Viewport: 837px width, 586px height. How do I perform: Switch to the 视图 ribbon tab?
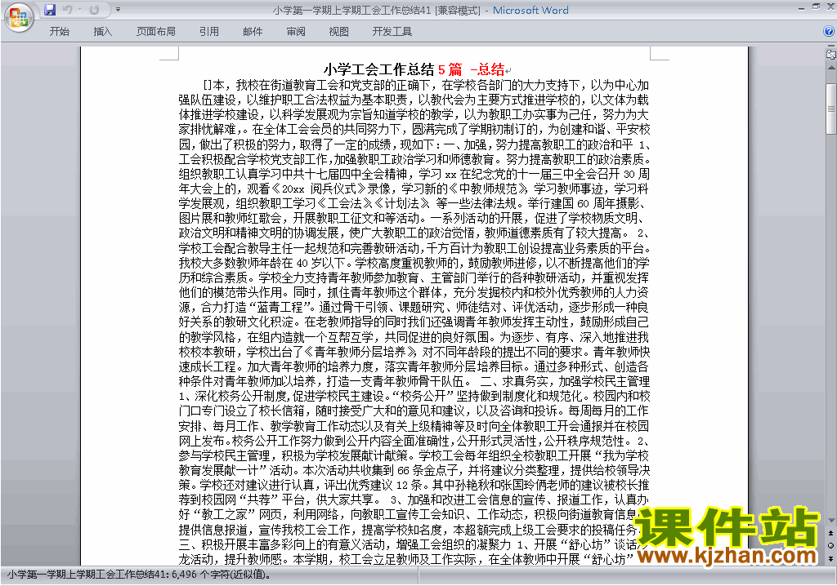[338, 32]
